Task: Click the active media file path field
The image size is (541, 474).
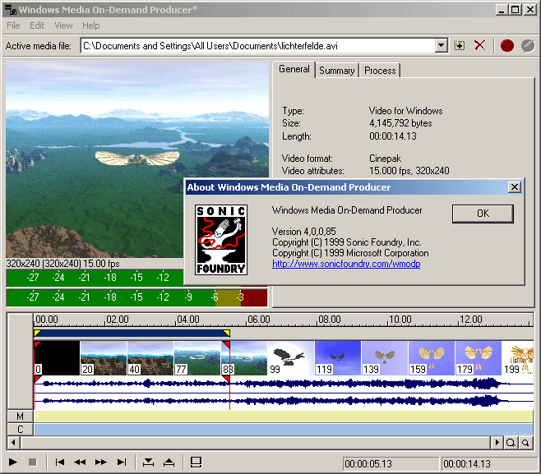Action: 259,45
